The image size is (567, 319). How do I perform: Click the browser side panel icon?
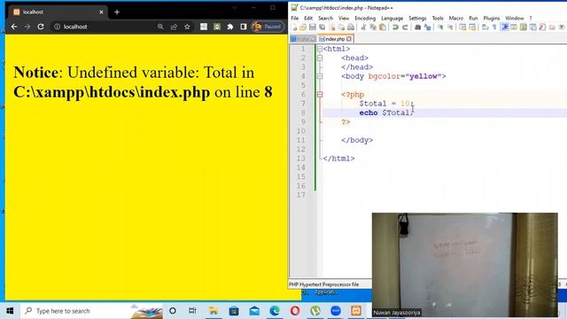click(244, 27)
